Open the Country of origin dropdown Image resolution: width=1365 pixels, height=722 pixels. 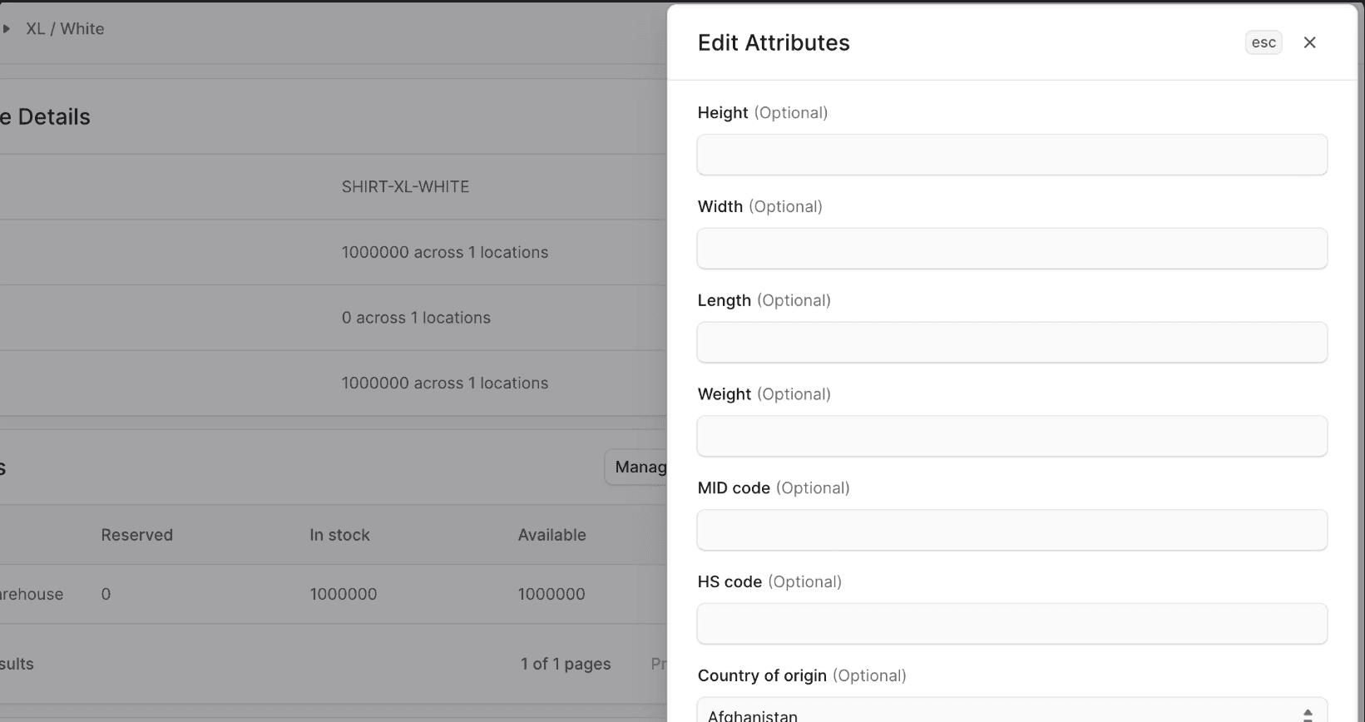point(1011,714)
